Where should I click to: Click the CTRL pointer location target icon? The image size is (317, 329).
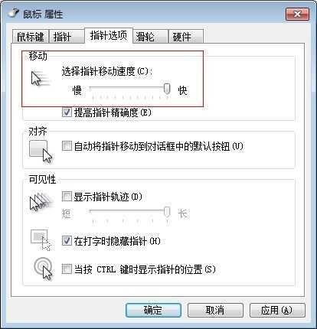(x=43, y=269)
